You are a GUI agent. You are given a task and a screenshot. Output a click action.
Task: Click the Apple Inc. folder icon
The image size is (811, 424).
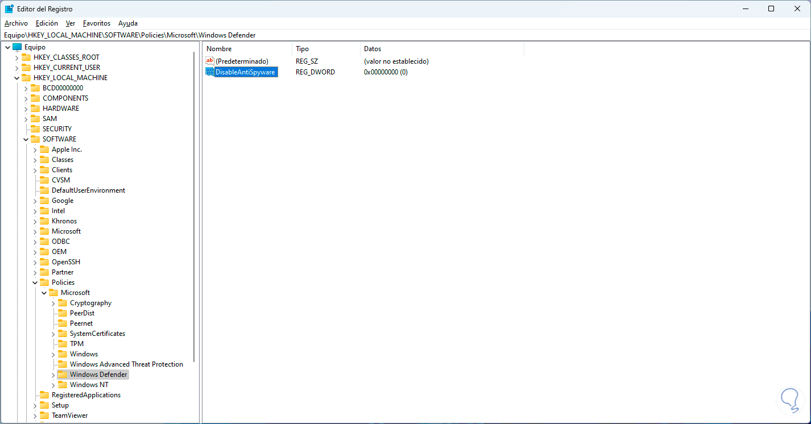44,149
